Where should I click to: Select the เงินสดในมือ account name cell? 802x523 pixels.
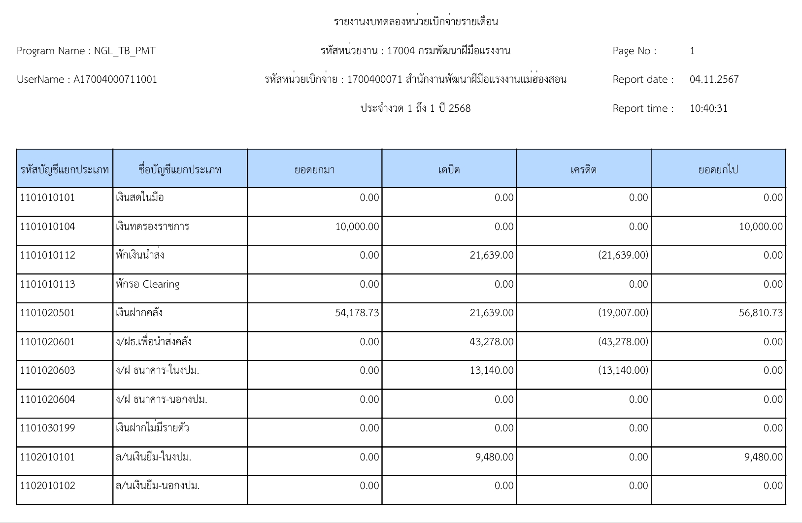tap(140, 198)
